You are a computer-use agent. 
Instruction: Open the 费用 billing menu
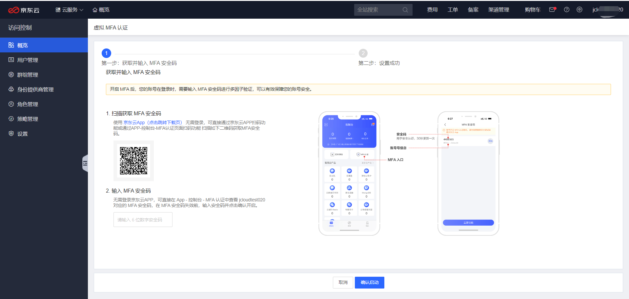(x=432, y=10)
